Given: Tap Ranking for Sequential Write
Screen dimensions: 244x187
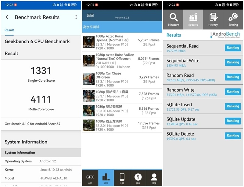Looking at the screenshot, I should 233,62.
